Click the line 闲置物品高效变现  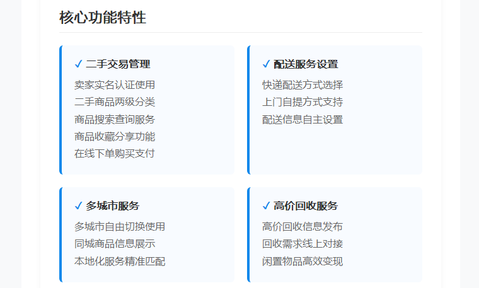(x=303, y=261)
